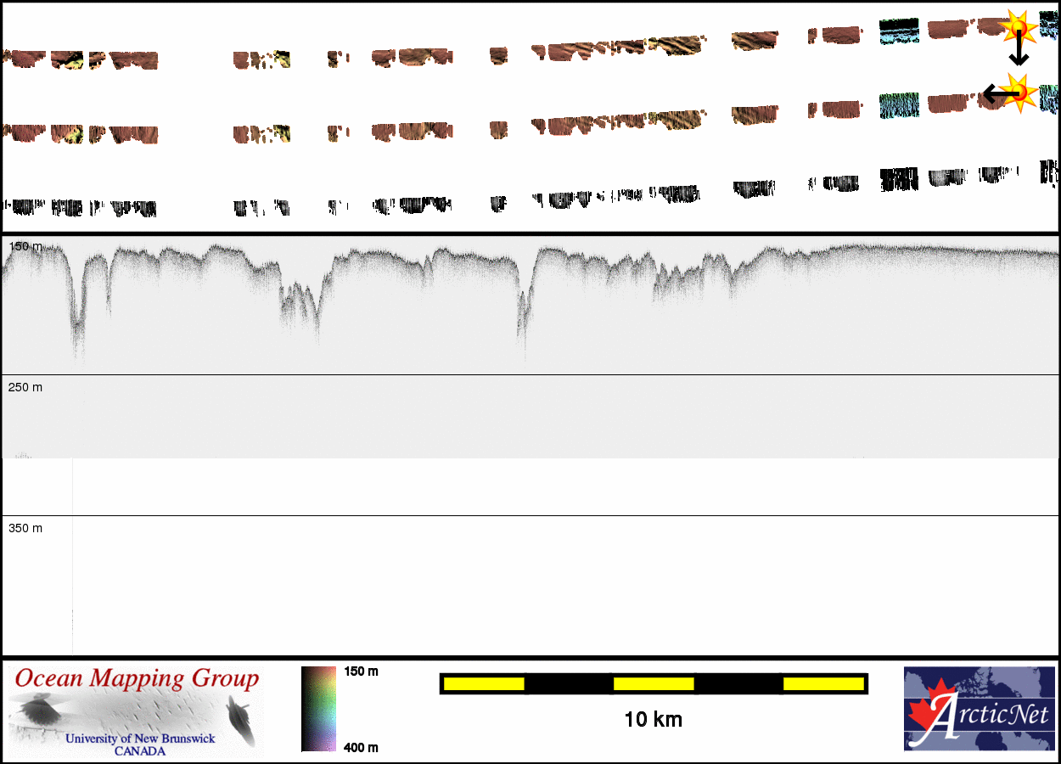This screenshot has width=1061, height=764.
Task: Click the 10 km scale label
Action: coord(653,720)
